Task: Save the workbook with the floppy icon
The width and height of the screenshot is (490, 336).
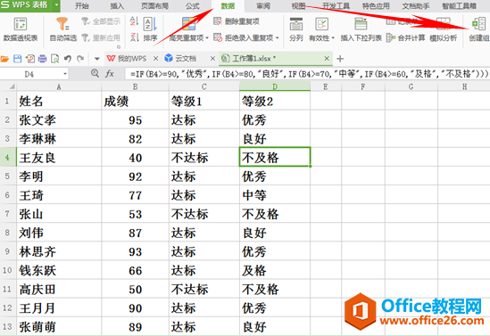Action: pos(17,59)
